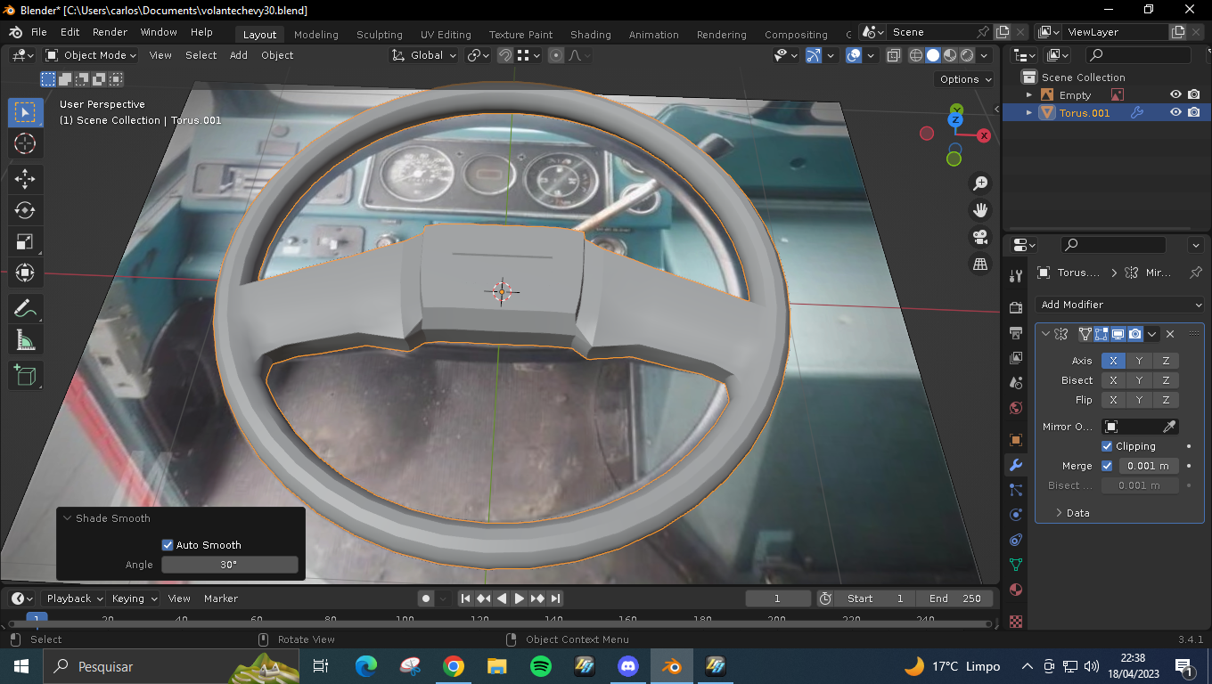This screenshot has height=684, width=1212.
Task: Pick the Annotate pencil tool
Action: (x=25, y=308)
